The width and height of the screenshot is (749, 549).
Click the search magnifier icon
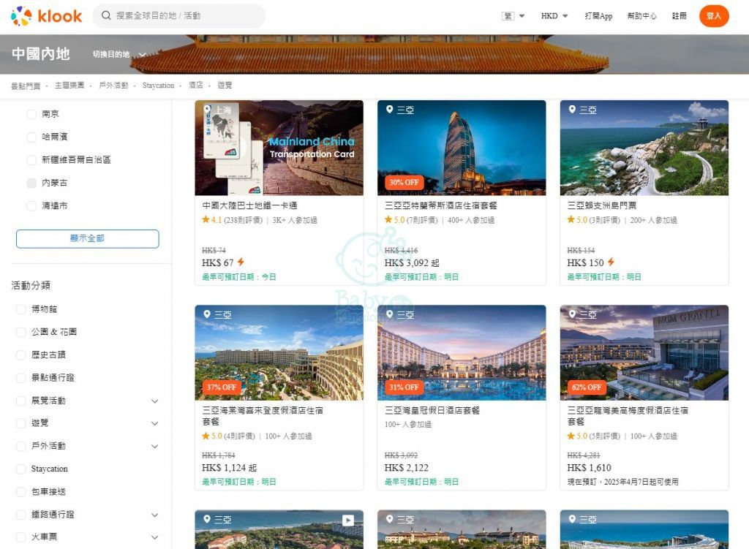coord(107,15)
